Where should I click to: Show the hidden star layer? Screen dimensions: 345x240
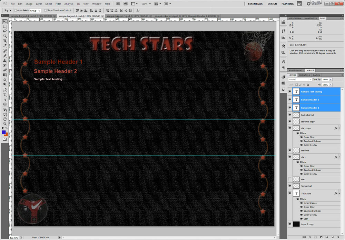tap(290, 179)
